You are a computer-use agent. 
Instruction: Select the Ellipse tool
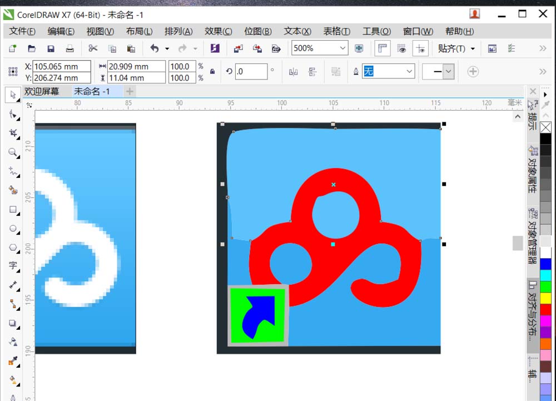[x=13, y=228]
